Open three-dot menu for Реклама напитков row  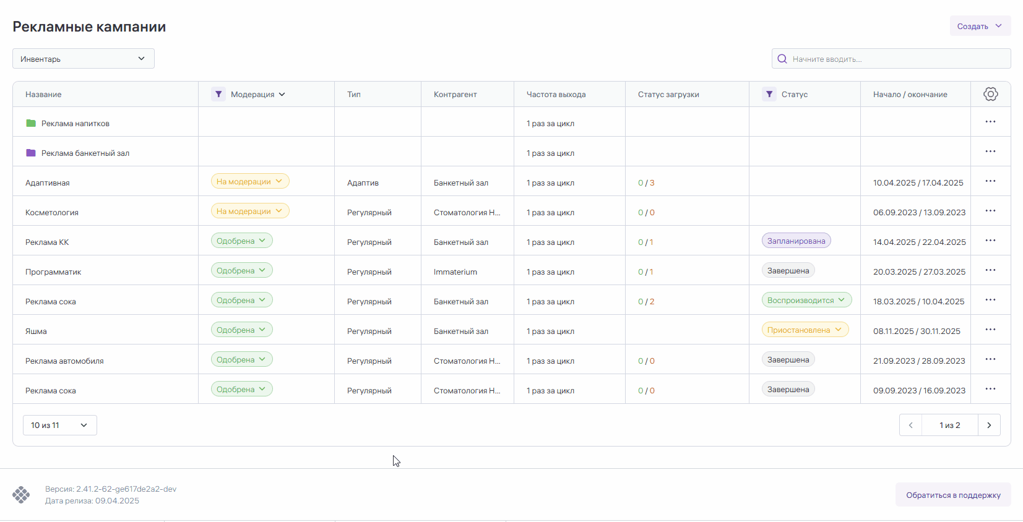pyautogui.click(x=990, y=122)
